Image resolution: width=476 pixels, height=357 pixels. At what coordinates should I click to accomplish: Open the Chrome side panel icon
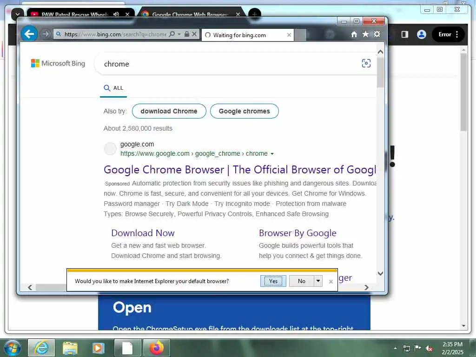point(405,34)
